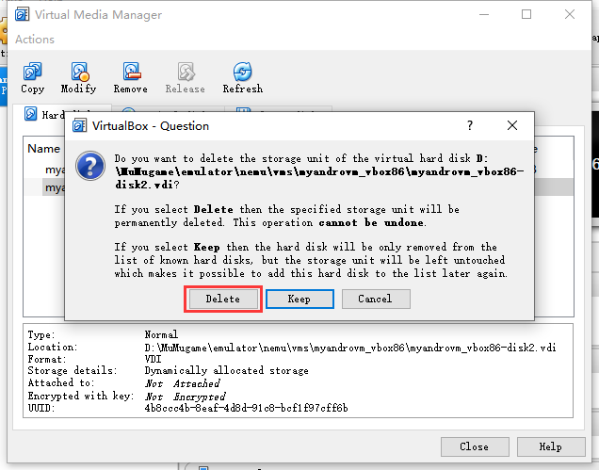Click the 'VDI' Format value
This screenshot has height=470, width=599.
[x=154, y=359]
